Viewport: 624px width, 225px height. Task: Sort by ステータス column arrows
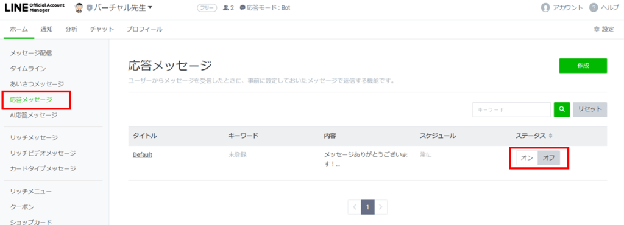pos(551,136)
